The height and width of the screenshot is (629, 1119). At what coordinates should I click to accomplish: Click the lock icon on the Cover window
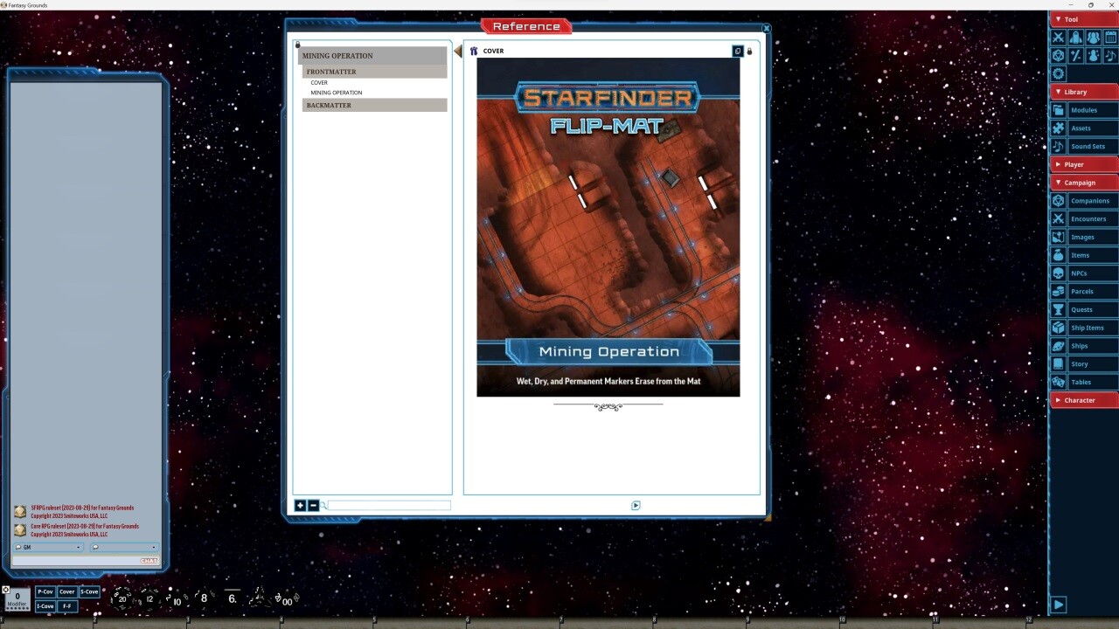coord(749,52)
